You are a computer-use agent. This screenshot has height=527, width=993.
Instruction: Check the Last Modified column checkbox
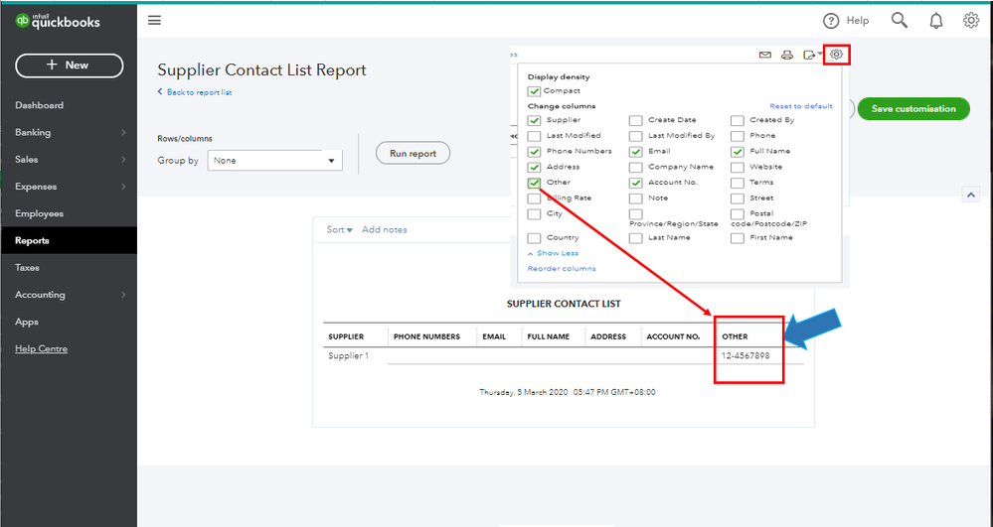pos(534,136)
